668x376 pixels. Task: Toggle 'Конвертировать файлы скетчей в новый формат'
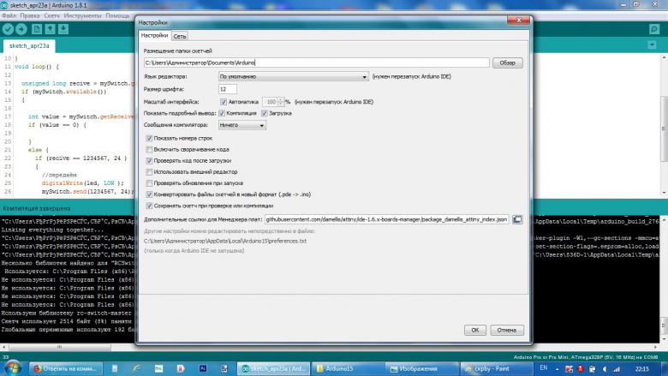pyautogui.click(x=149, y=194)
